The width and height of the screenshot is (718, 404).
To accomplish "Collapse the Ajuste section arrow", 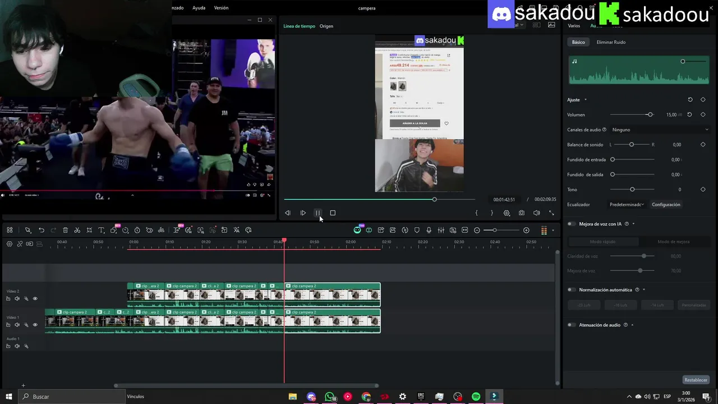I will pyautogui.click(x=585, y=100).
